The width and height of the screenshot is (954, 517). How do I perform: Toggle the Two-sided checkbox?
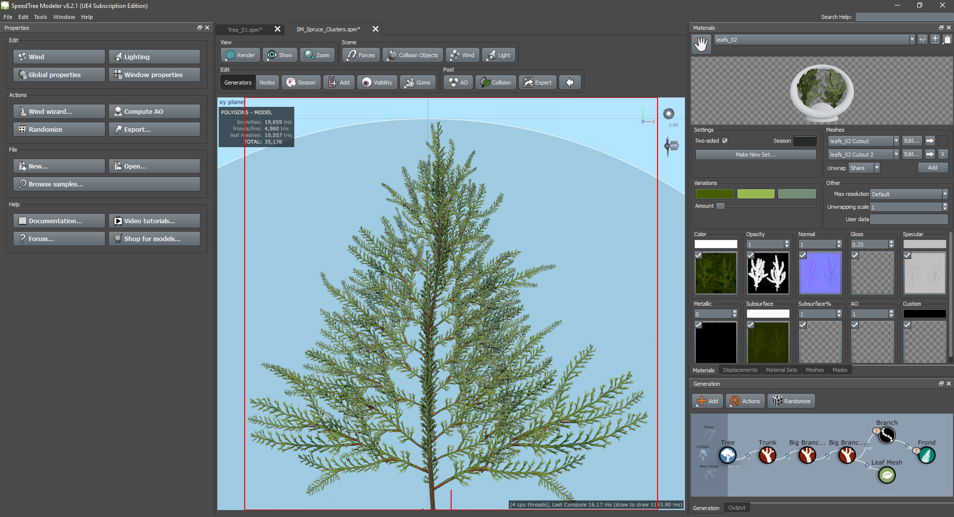725,141
